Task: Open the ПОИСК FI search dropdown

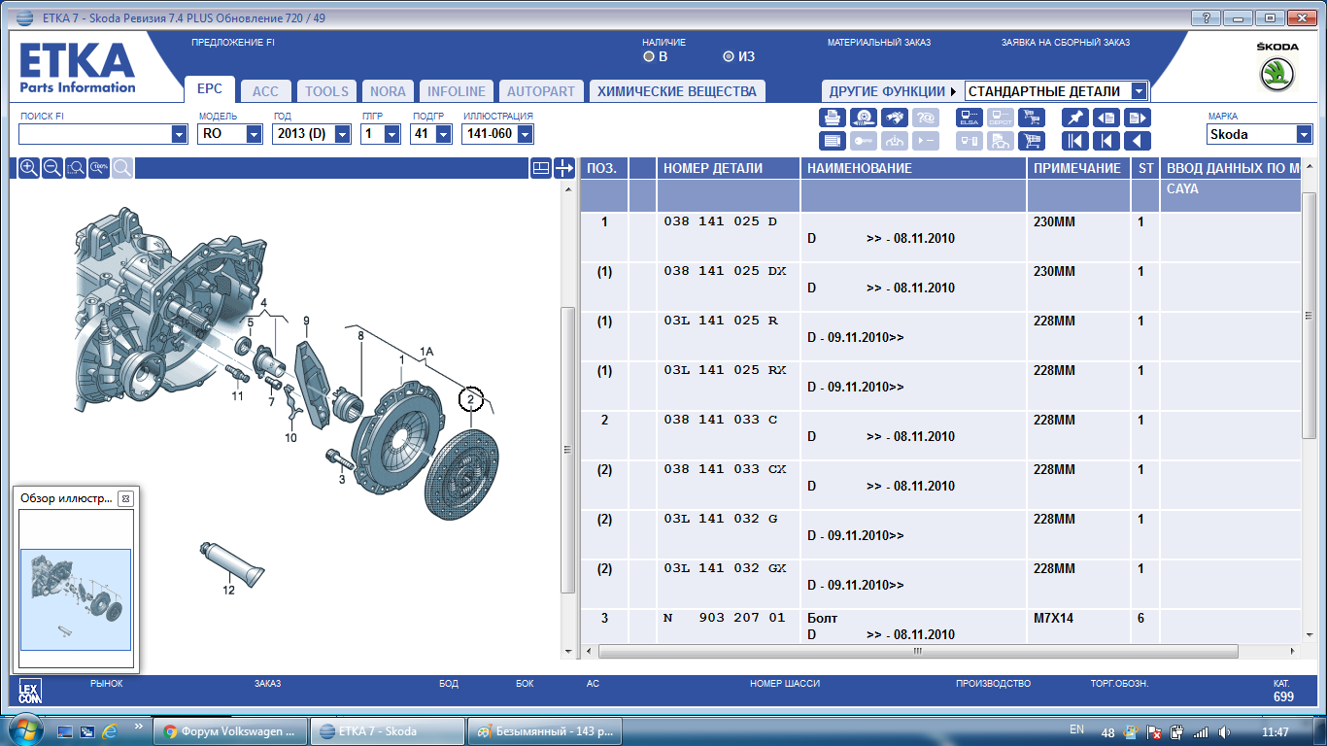Action: pyautogui.click(x=179, y=135)
